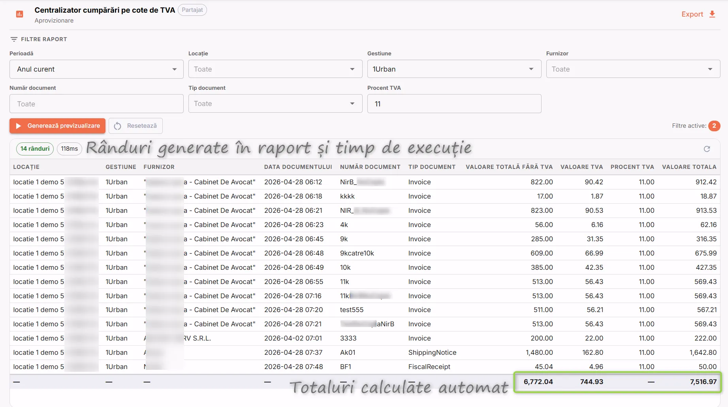Click the date 2026-04-02 07:01 cell

[x=293, y=338]
